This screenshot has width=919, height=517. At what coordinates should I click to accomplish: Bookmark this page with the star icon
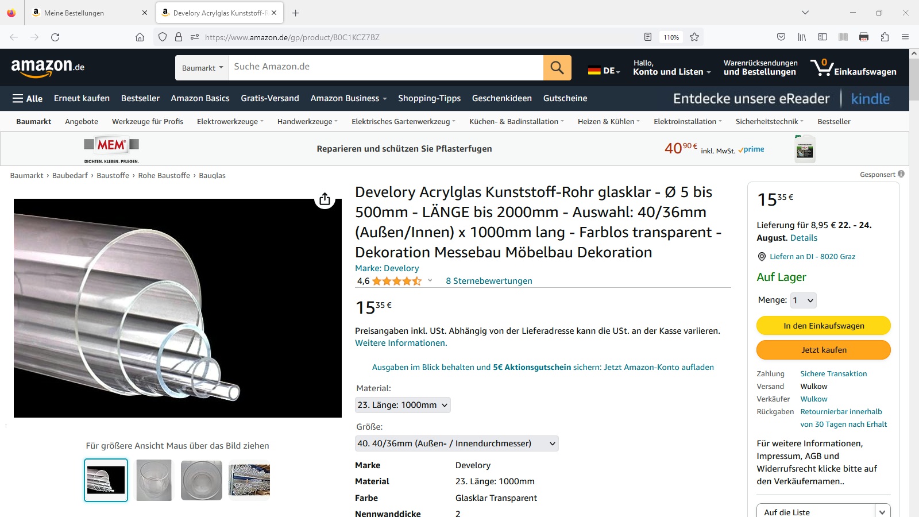pos(694,37)
